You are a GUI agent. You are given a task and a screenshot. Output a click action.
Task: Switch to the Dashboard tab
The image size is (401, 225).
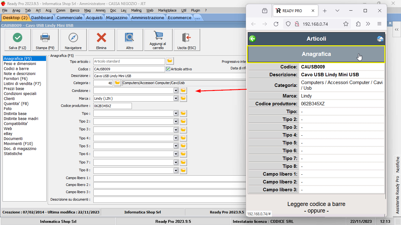coord(42,18)
